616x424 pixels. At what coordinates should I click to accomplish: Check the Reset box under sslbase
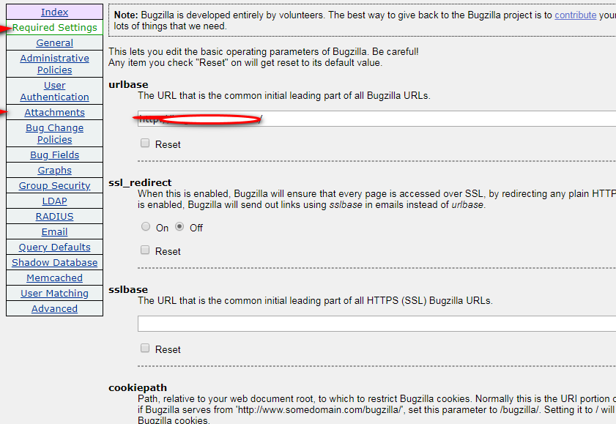(145, 349)
